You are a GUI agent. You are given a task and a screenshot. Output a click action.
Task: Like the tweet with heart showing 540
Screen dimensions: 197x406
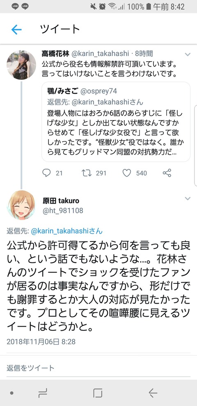pyautogui.click(x=126, y=173)
